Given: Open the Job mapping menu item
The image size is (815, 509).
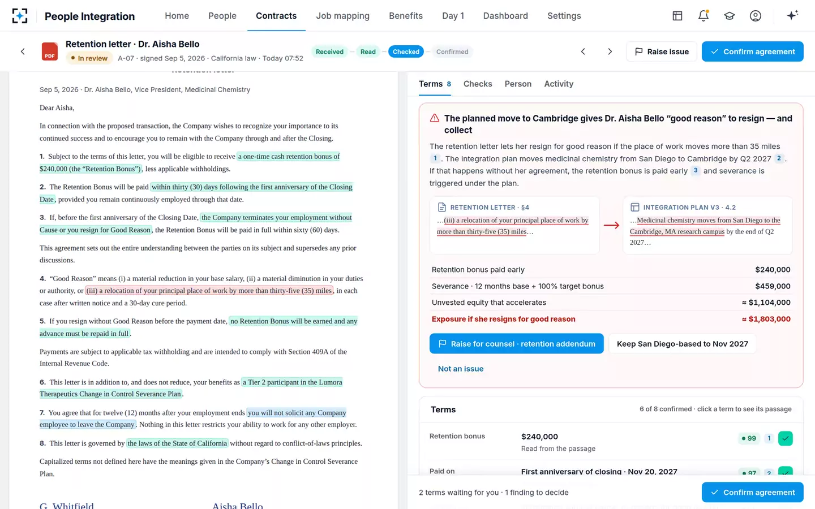Looking at the screenshot, I should [x=342, y=16].
